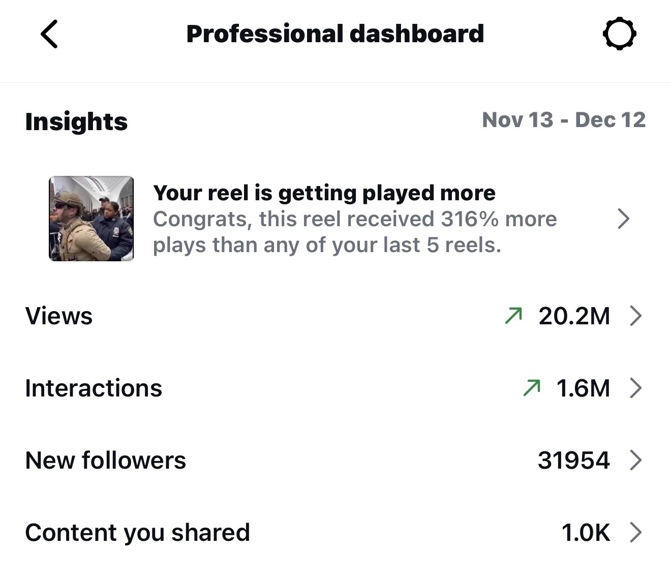The width and height of the screenshot is (671, 580).
Task: Select the New followers label
Action: pos(106,460)
